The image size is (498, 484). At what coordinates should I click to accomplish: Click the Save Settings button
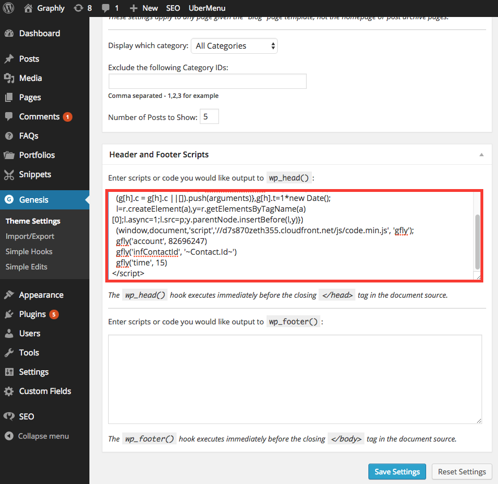(x=397, y=472)
